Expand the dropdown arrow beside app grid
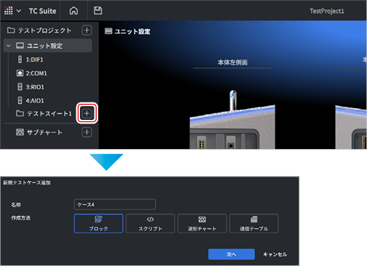Viewport: 367px width, 266px height. [x=19, y=11]
